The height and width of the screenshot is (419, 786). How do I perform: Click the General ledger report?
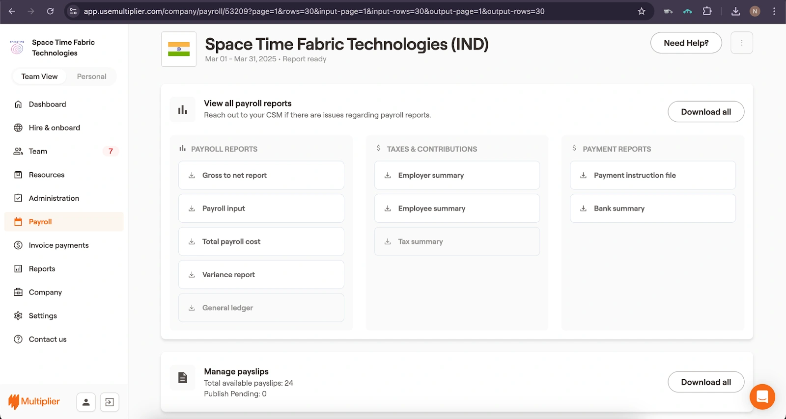point(261,308)
